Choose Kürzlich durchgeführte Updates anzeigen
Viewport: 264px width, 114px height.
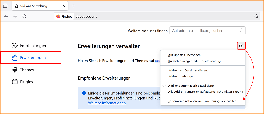[202, 61]
